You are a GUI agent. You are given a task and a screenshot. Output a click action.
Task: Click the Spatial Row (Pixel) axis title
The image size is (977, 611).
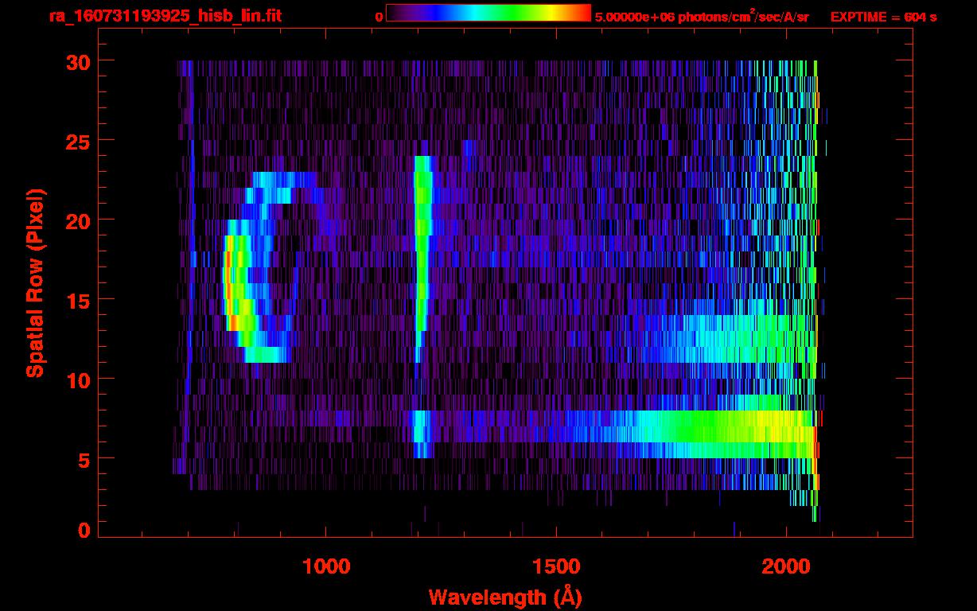[35, 282]
